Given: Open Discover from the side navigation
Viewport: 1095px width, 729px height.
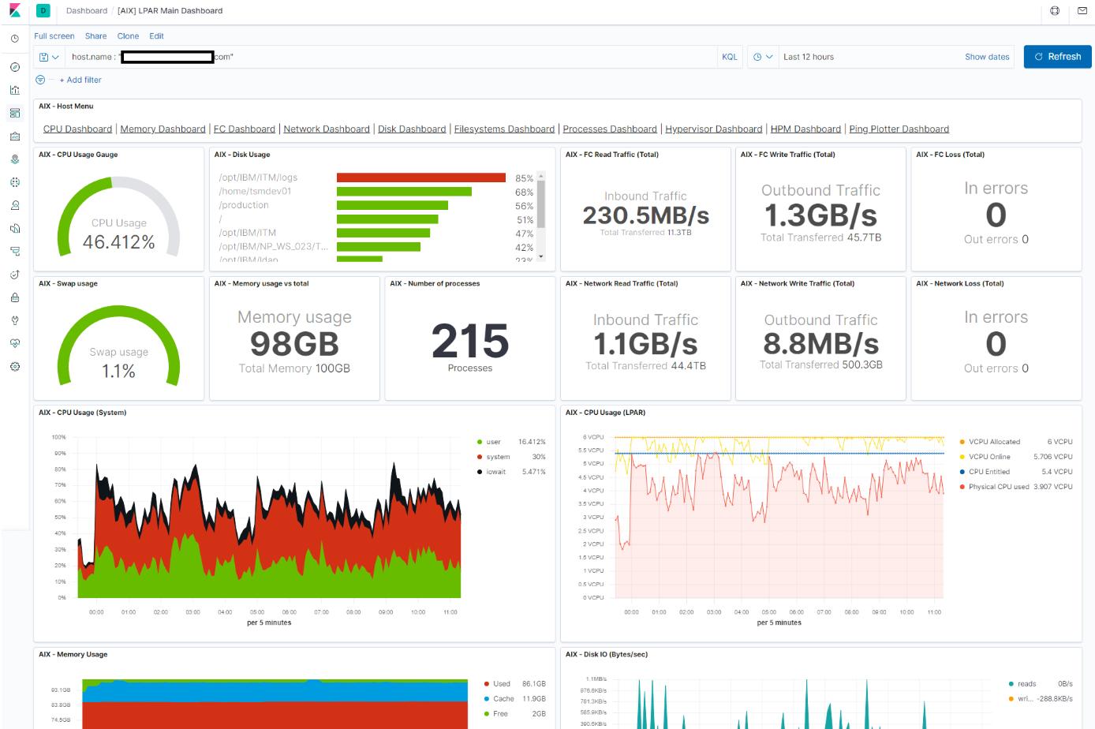Looking at the screenshot, I should tap(15, 67).
